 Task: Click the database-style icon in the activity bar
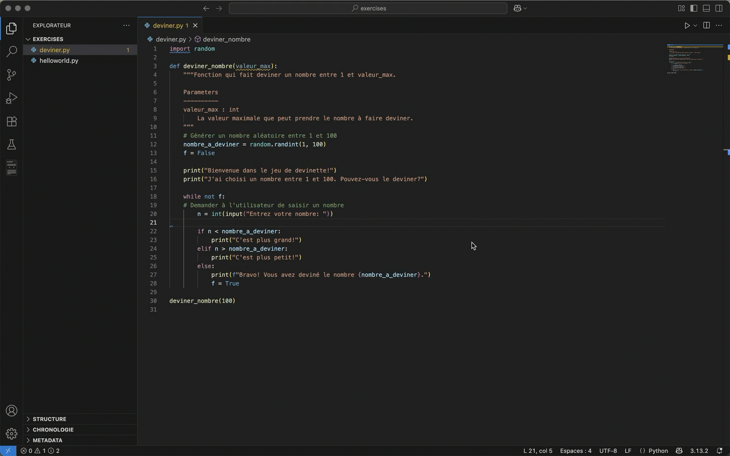(x=12, y=168)
